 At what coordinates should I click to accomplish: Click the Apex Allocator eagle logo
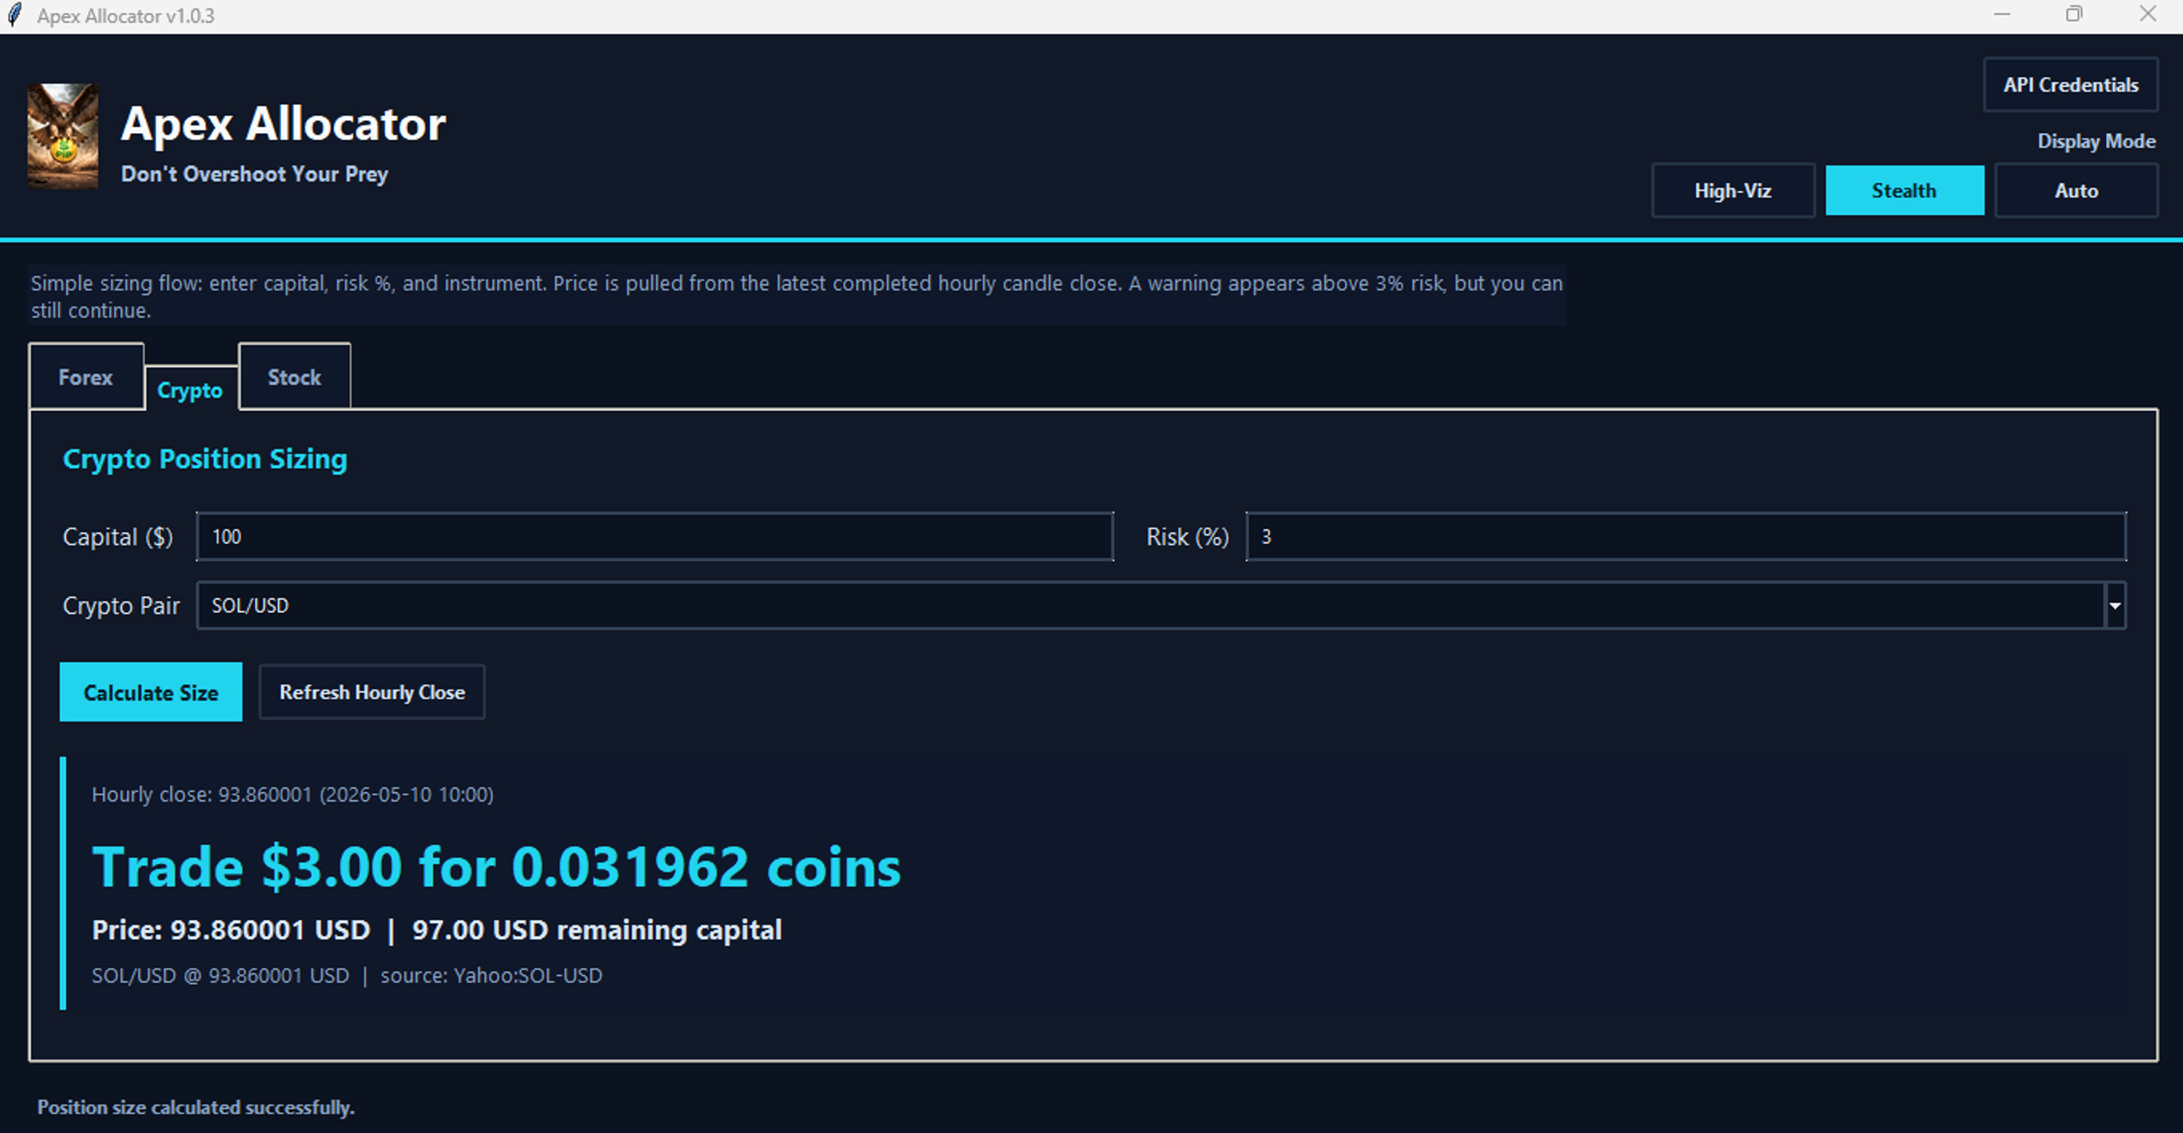coord(62,136)
